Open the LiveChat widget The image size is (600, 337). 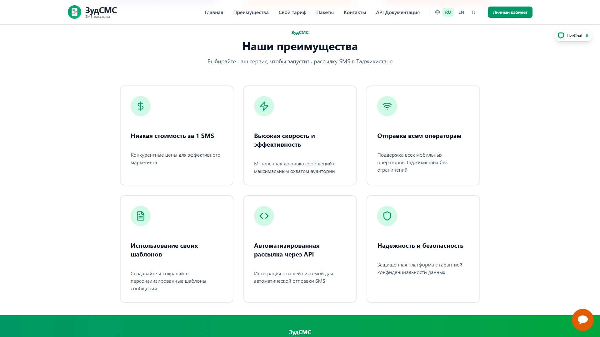coord(573,36)
